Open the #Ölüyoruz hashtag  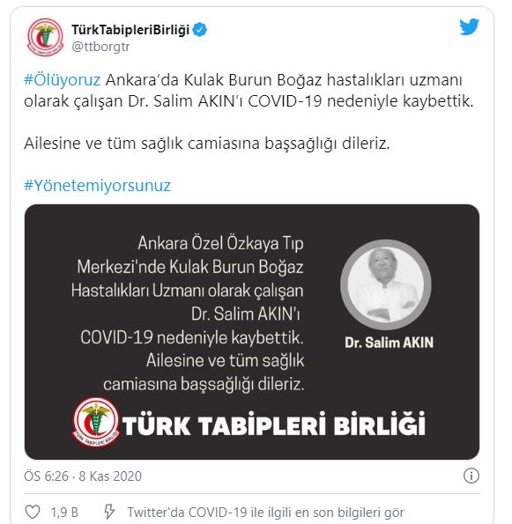(x=63, y=80)
